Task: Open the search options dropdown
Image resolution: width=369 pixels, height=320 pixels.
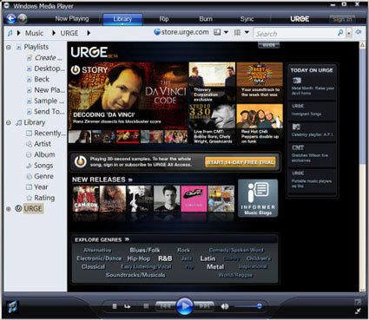Action: 349,33
